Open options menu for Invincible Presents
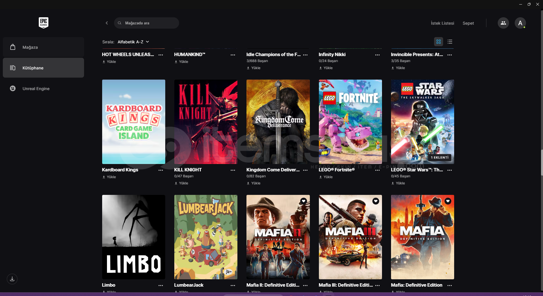The image size is (543, 296). [x=450, y=55]
